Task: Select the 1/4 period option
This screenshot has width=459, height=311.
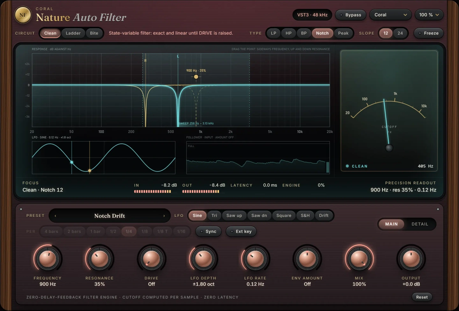Action: coord(129,231)
